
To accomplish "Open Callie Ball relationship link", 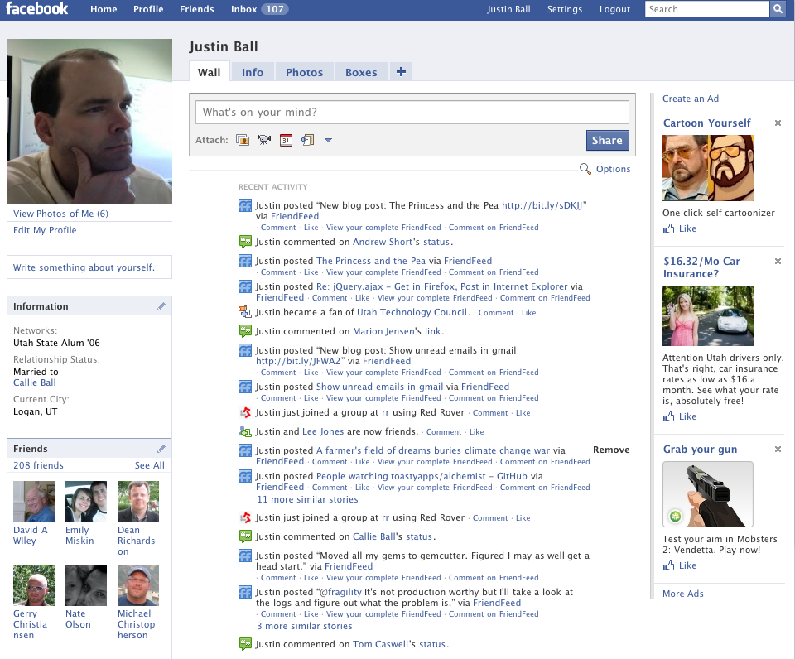I will click(35, 382).
